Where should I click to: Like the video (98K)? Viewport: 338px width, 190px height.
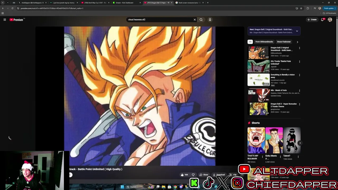[x=185, y=175]
